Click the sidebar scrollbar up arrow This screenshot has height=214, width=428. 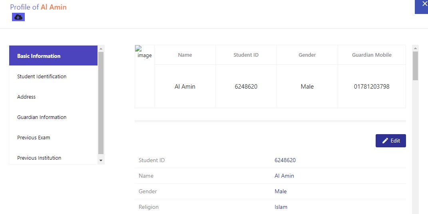(101, 49)
